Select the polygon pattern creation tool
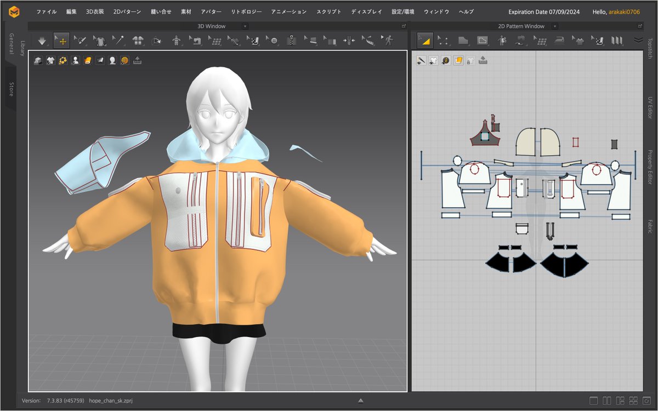The height and width of the screenshot is (411, 658). click(463, 41)
